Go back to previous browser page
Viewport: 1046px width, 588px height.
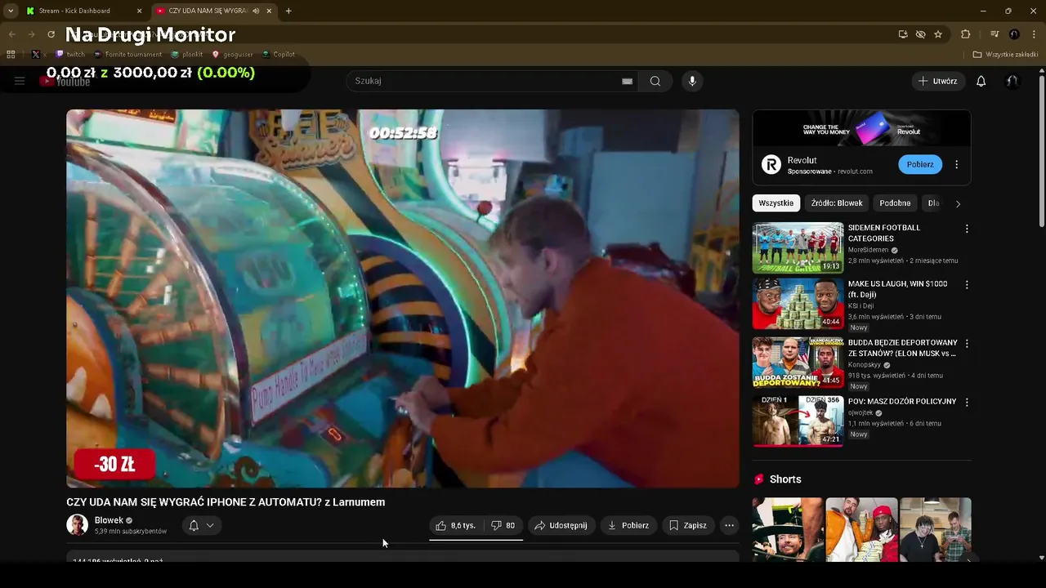coord(11,34)
